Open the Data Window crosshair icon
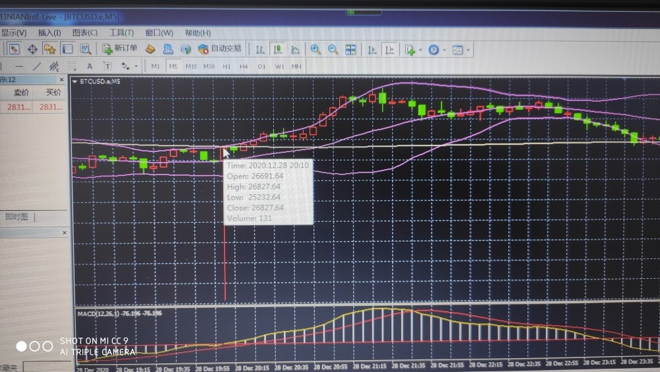The width and height of the screenshot is (660, 372). coord(32,50)
